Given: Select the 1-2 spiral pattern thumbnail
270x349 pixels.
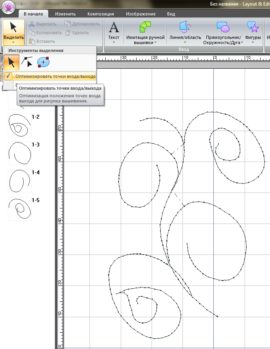Looking at the screenshot, I should [x=19, y=125].
